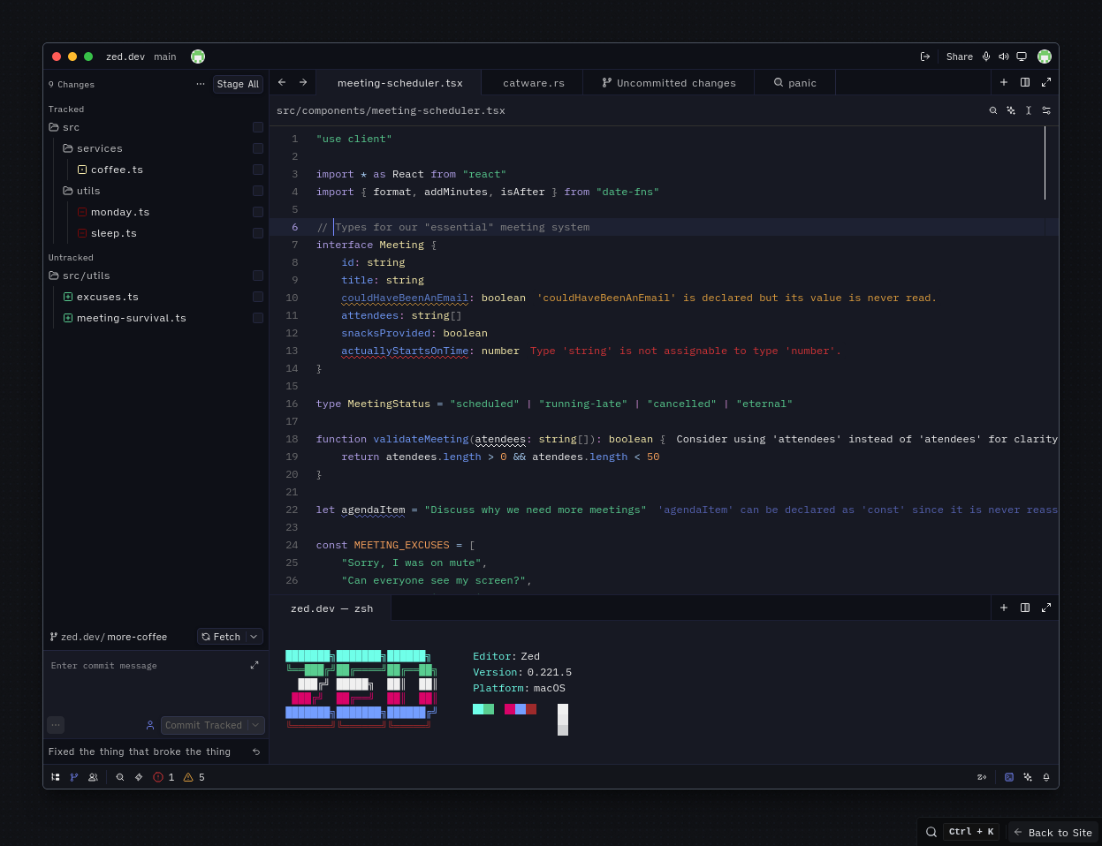1102x846 pixels.
Task: Open the collaboration panel icon
Action: pos(93,777)
